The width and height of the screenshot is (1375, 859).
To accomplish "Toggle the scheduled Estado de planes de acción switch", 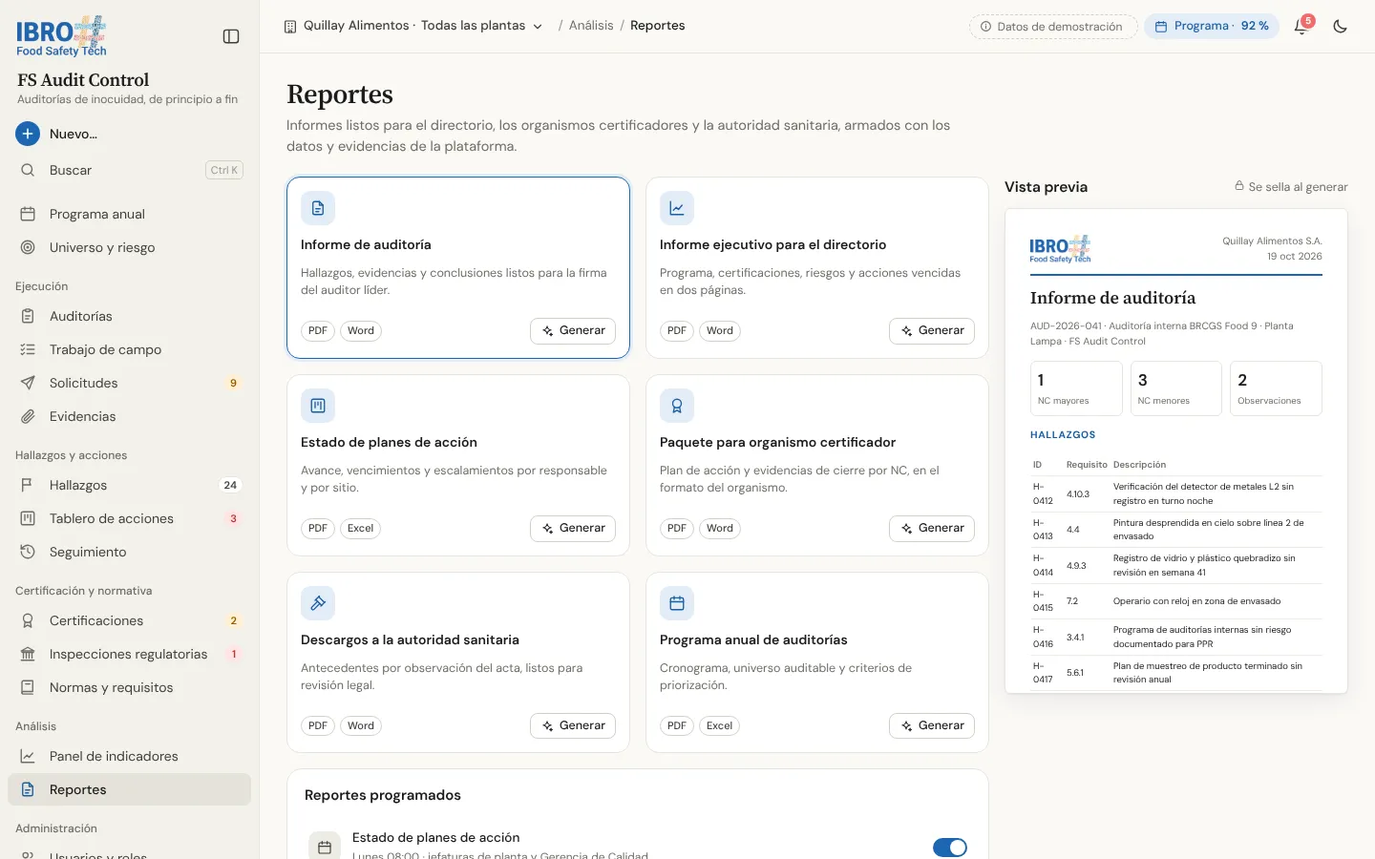I will 950,848.
